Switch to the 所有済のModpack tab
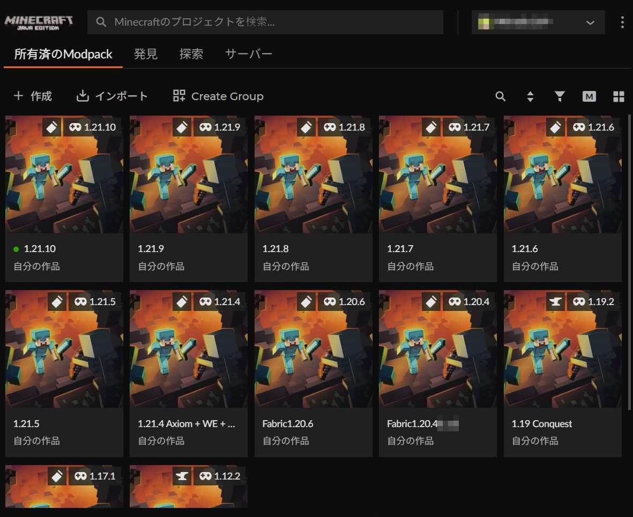This screenshot has width=633, height=517. pyautogui.click(x=63, y=54)
